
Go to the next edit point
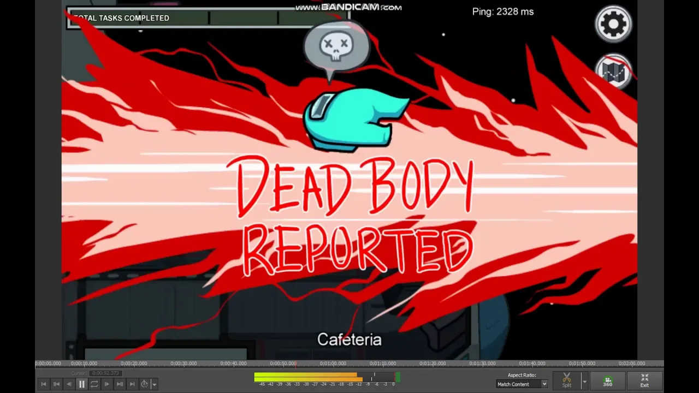pos(120,384)
